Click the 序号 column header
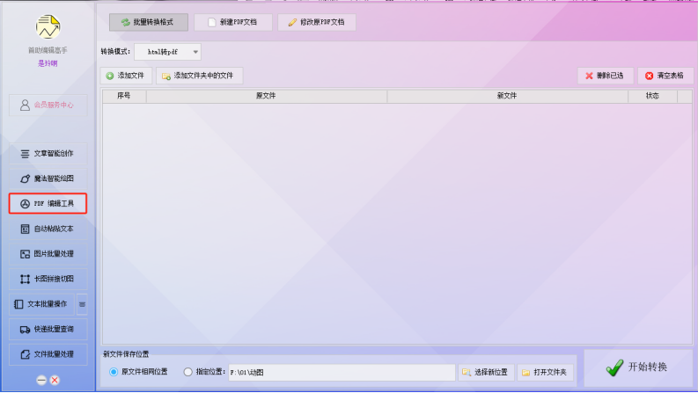Image resolution: width=698 pixels, height=393 pixels. coord(124,96)
